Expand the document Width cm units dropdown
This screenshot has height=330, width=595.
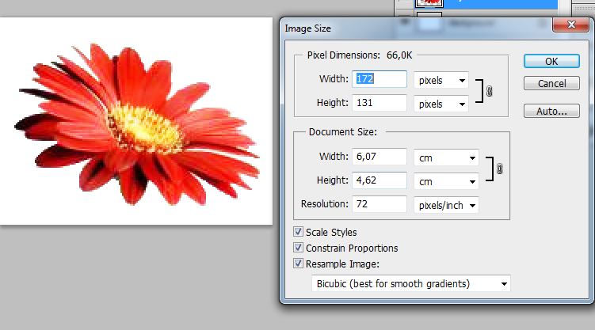tap(446, 157)
